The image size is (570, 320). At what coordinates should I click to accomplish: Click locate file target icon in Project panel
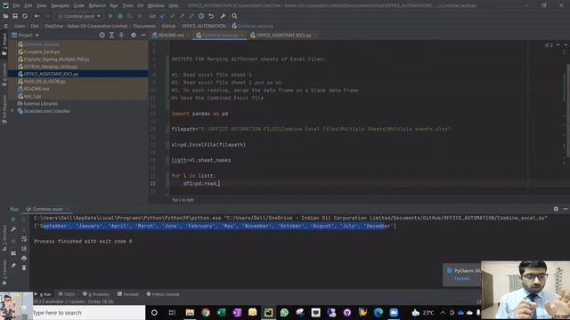point(102,36)
